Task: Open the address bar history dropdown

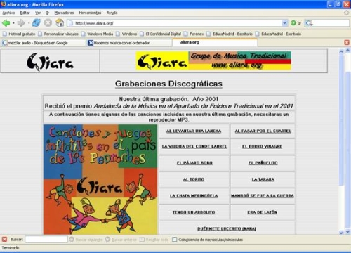Action: coord(284,23)
